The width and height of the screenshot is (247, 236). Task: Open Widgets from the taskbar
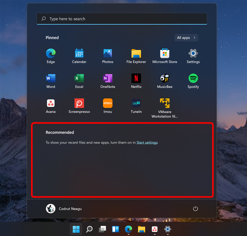tap(115, 229)
